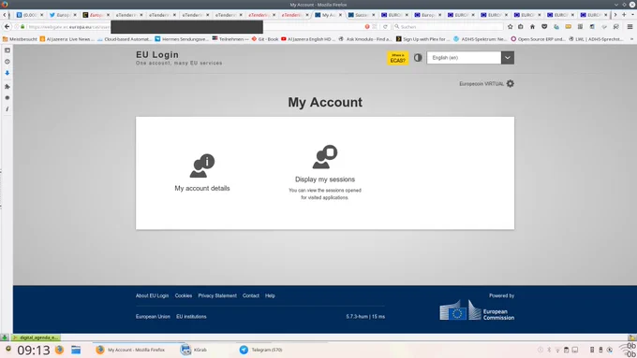Open the Open Source ERP bookmark

tap(538, 39)
